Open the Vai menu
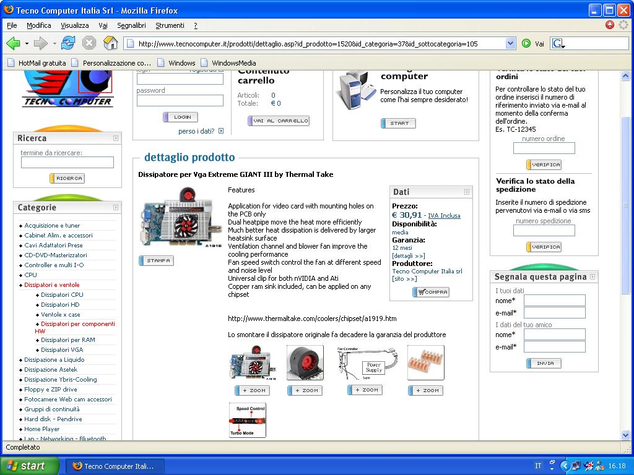Viewport: 634px width, 475px height. (x=103, y=25)
